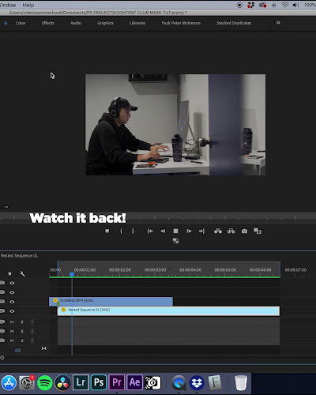Open QuickTime Player from the dock
The image size is (316, 395).
click(x=179, y=383)
